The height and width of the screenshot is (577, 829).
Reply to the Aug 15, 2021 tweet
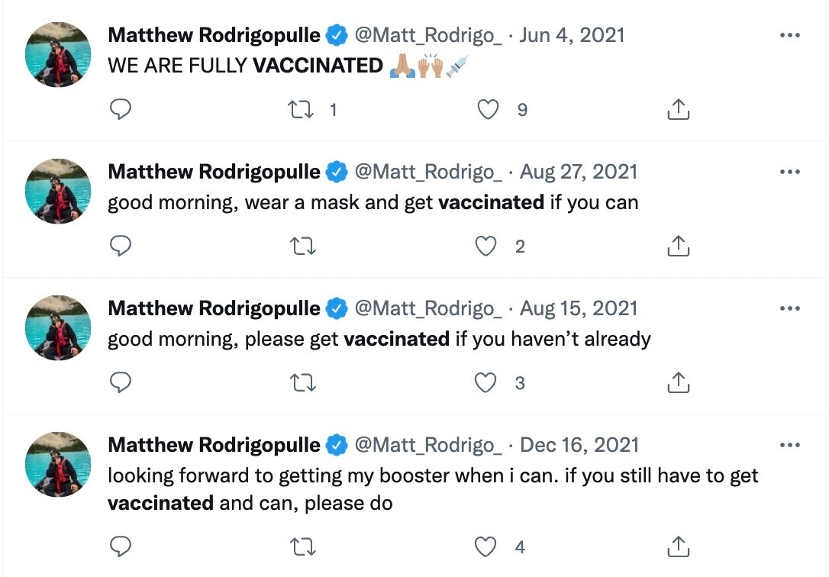coord(121,382)
